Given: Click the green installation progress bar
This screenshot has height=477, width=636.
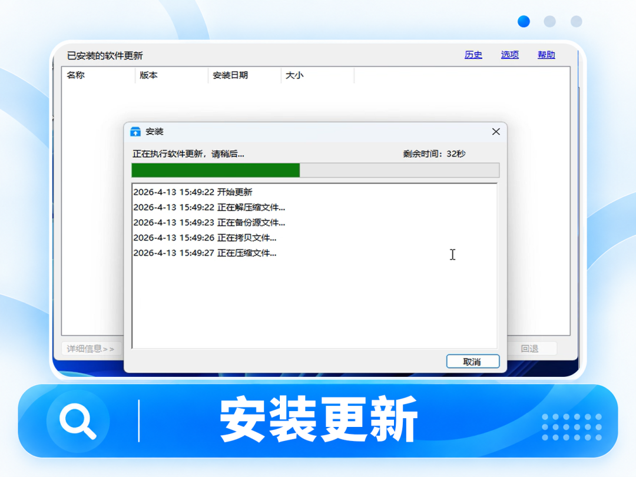Looking at the screenshot, I should pyautogui.click(x=316, y=170).
